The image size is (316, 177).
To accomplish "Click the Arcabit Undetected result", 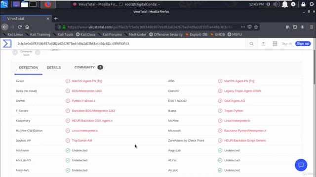I will coord(232,170).
